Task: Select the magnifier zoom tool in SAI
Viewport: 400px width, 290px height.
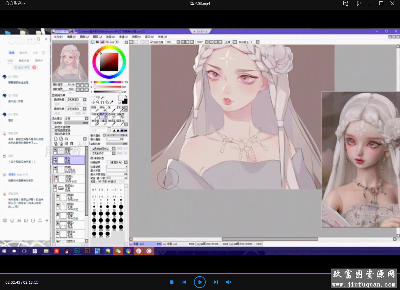Action: pyautogui.click(x=98, y=102)
